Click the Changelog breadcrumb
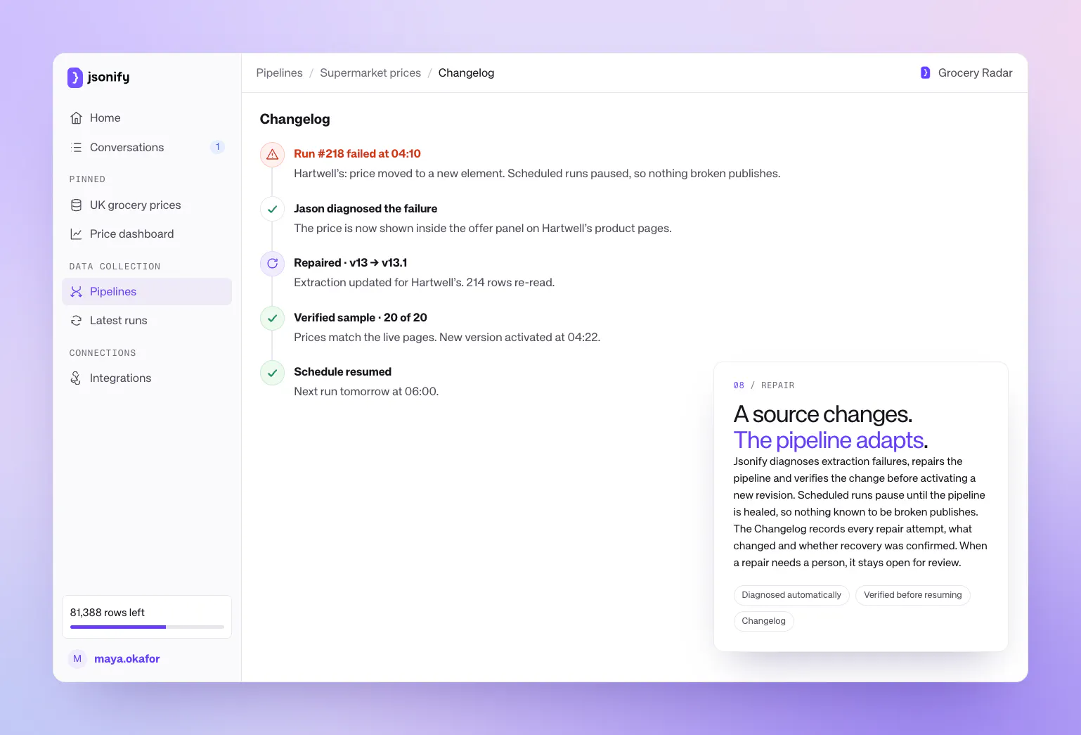 click(466, 73)
